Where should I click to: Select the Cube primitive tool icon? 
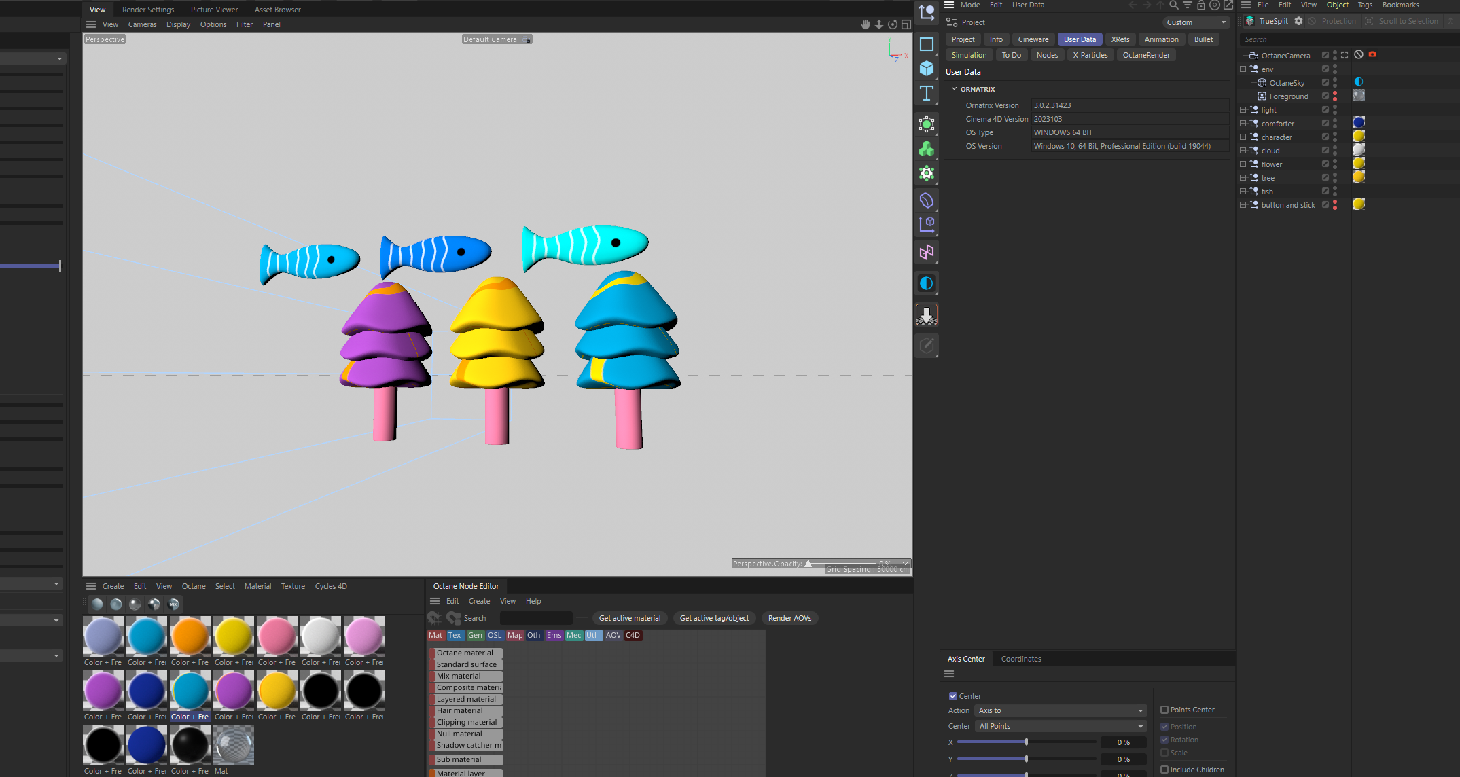coord(926,68)
